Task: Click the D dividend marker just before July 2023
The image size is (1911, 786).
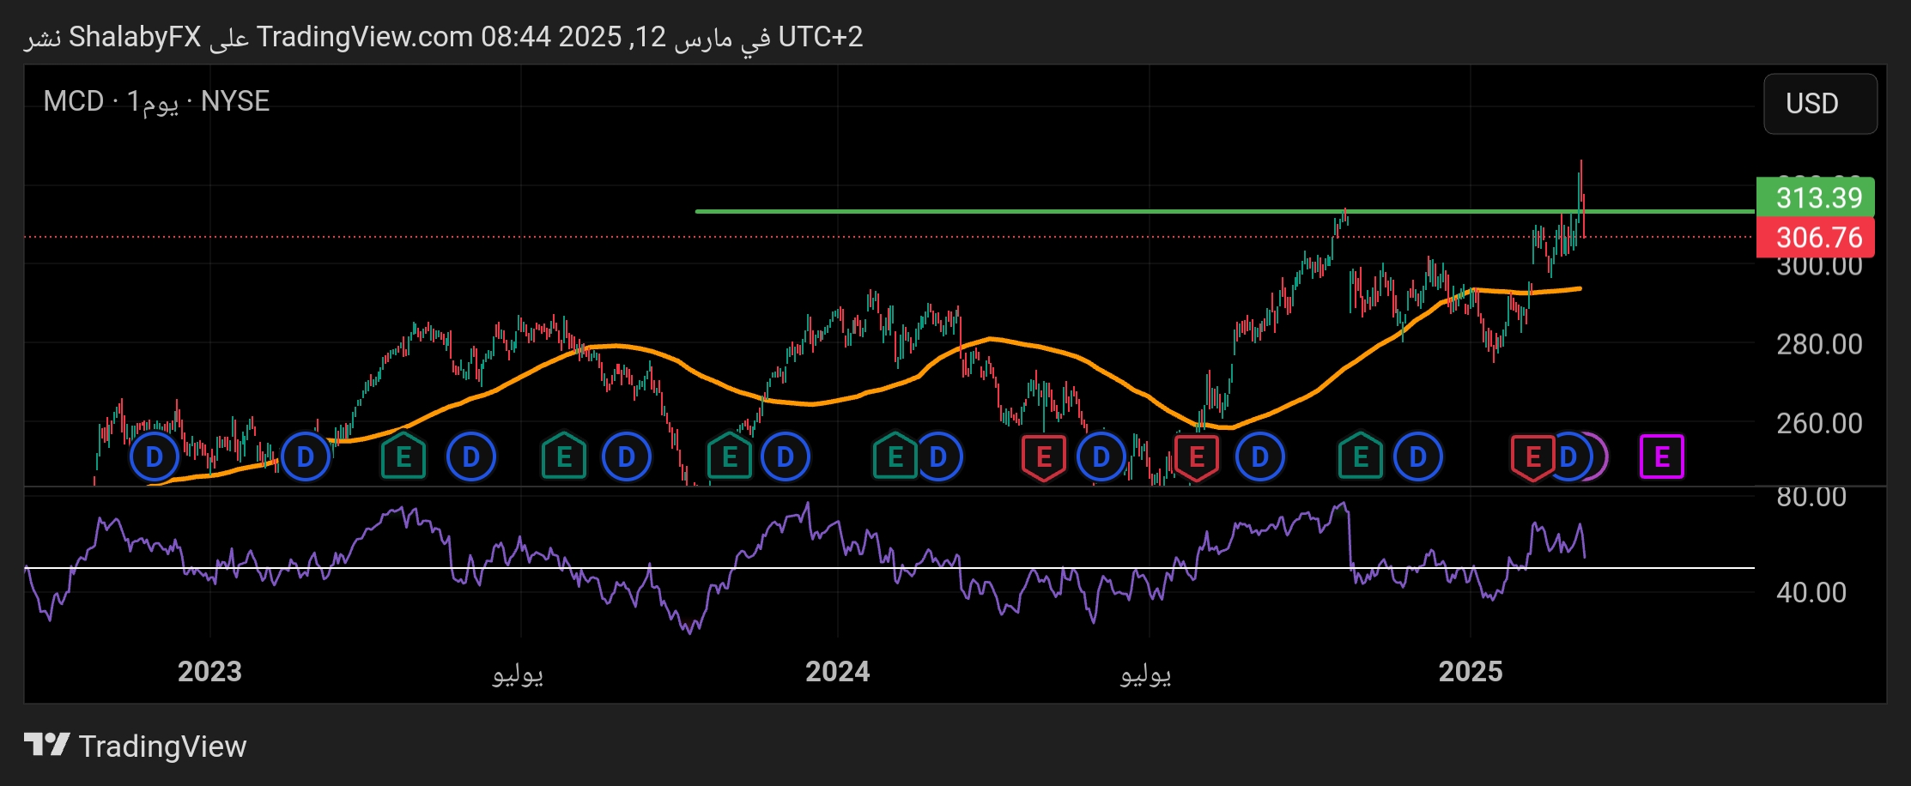Action: click(x=470, y=456)
